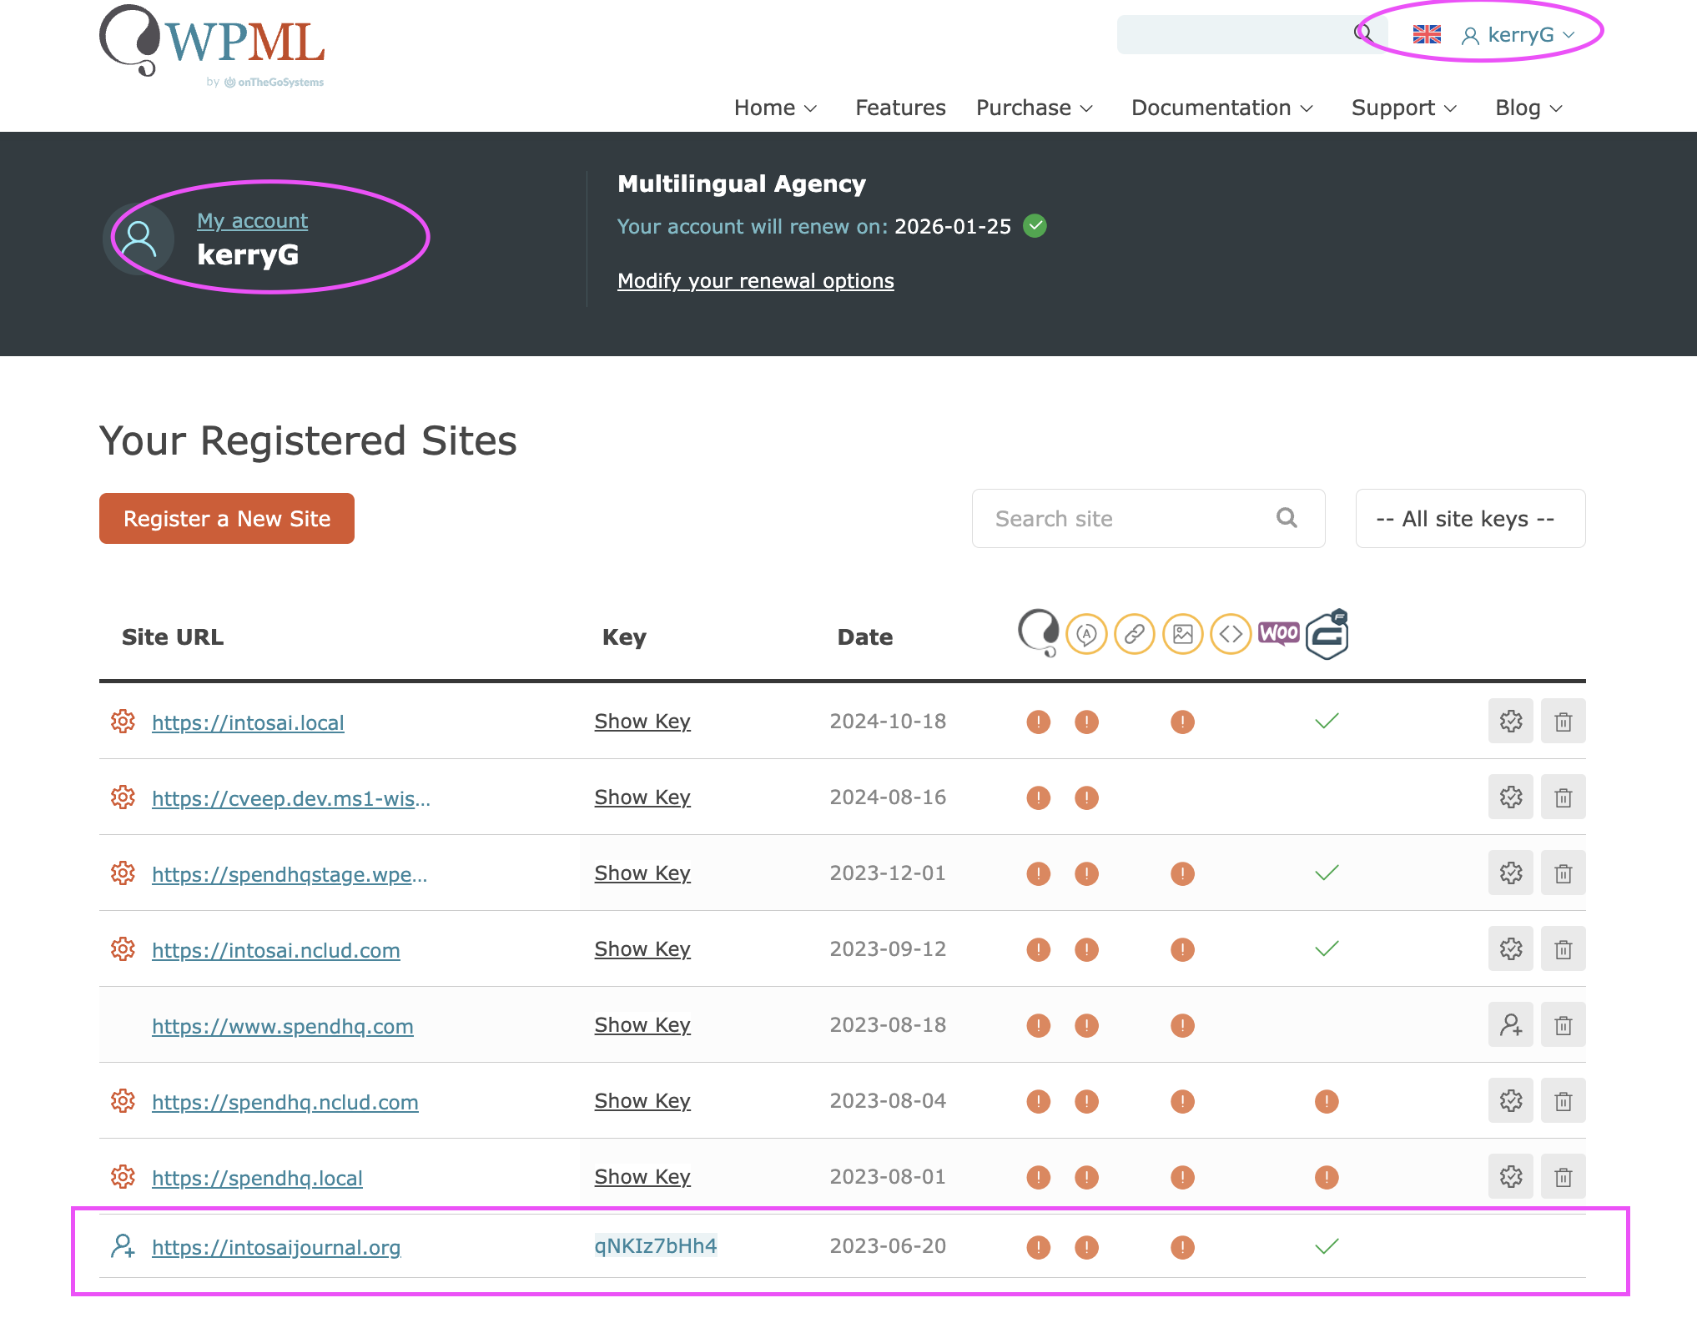
Task: Click the WooCommerce column header icon
Action: (x=1278, y=633)
